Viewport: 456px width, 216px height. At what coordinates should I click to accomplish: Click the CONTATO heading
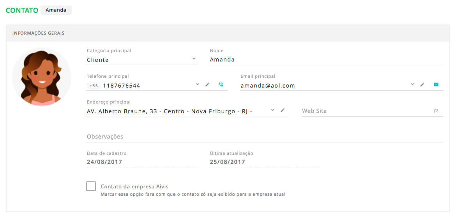click(x=22, y=11)
